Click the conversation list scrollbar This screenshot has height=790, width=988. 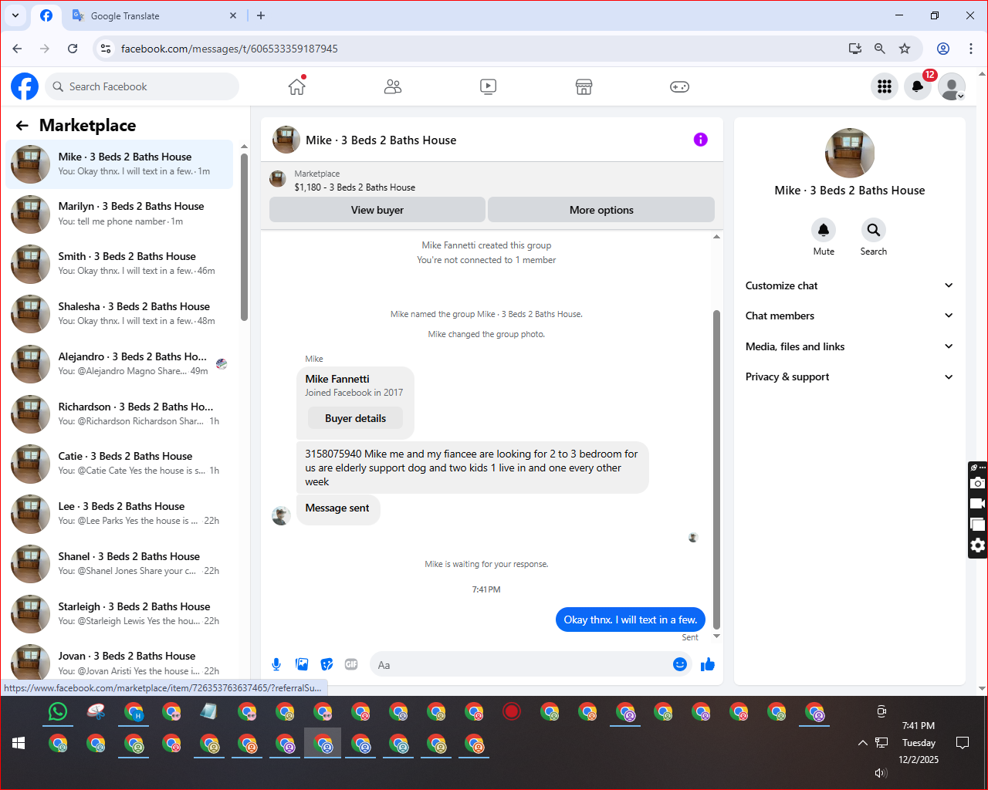pos(244,237)
